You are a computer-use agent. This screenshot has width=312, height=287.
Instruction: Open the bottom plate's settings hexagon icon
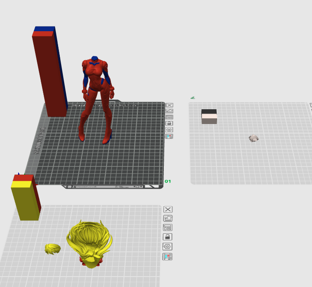[167, 247]
